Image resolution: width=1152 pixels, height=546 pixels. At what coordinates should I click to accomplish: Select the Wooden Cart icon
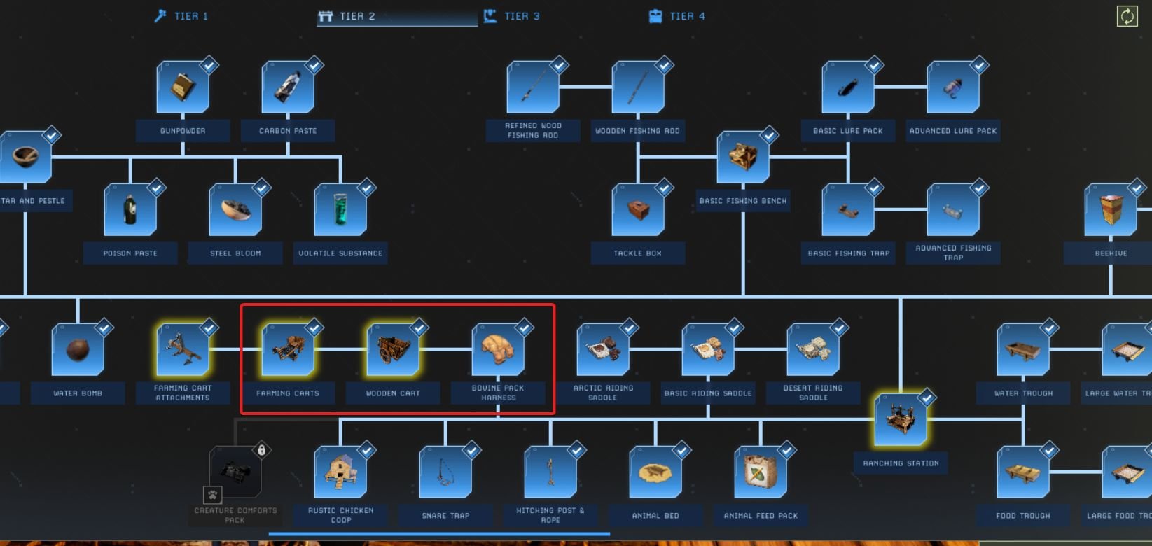point(393,349)
